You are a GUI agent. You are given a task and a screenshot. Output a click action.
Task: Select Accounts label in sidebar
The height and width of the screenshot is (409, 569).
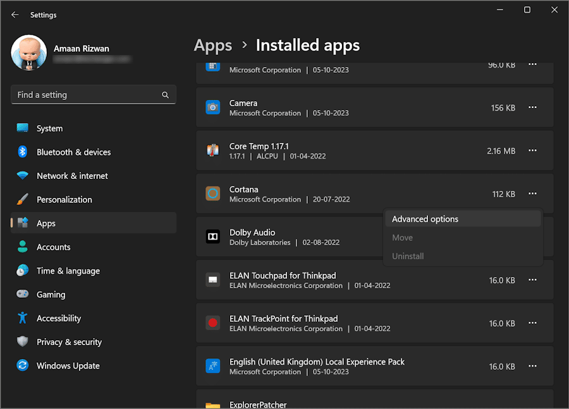[53, 247]
